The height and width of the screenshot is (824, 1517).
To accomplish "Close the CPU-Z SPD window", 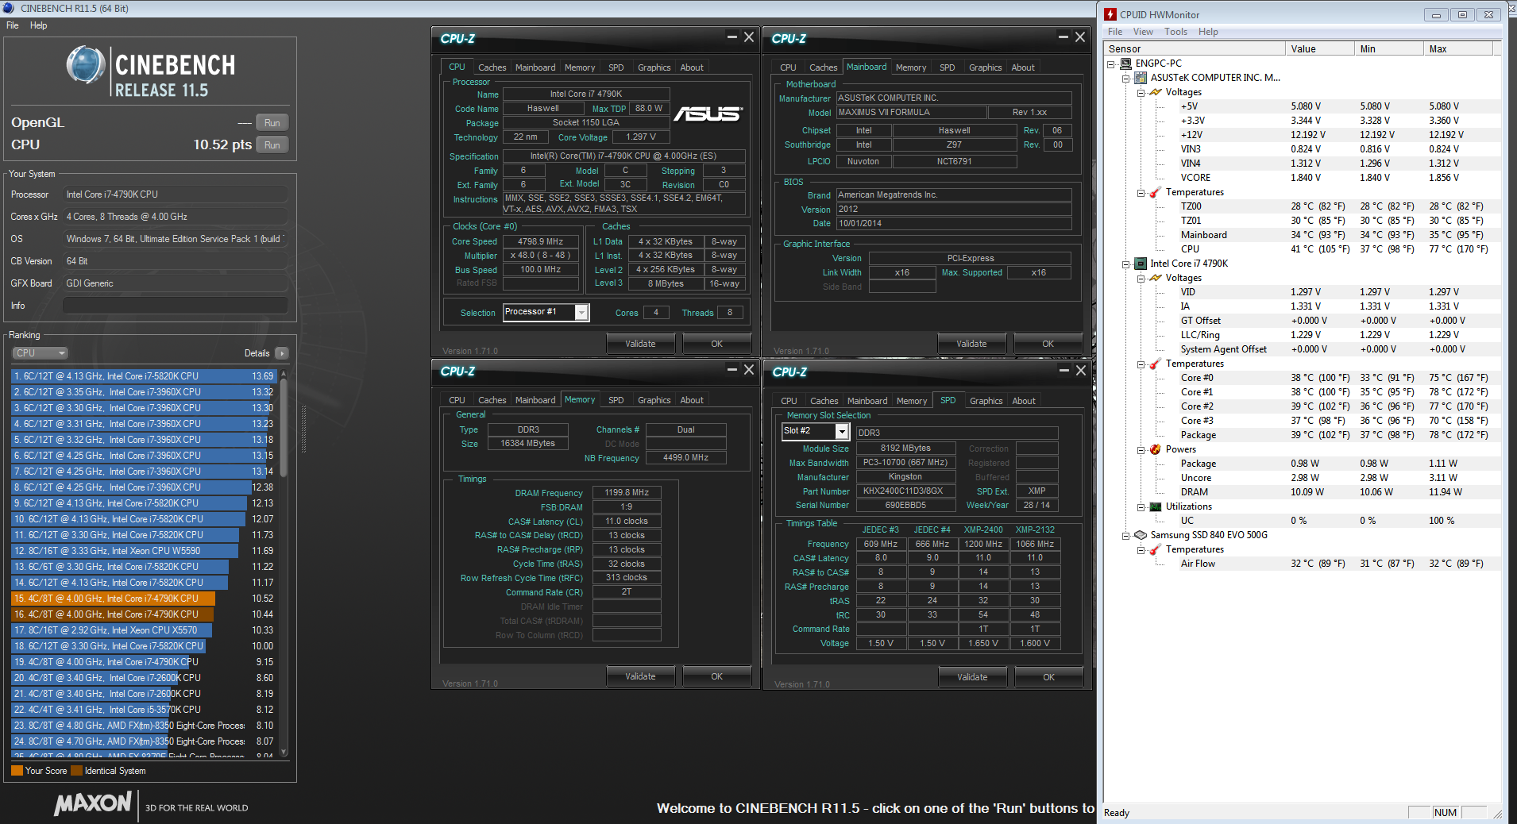I will coord(1081,370).
